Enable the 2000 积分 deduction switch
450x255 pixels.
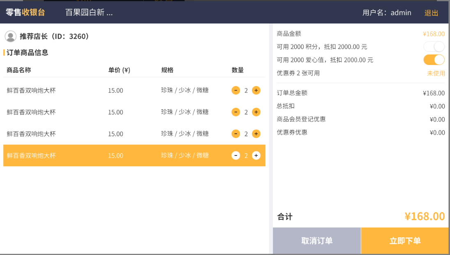[x=434, y=46]
